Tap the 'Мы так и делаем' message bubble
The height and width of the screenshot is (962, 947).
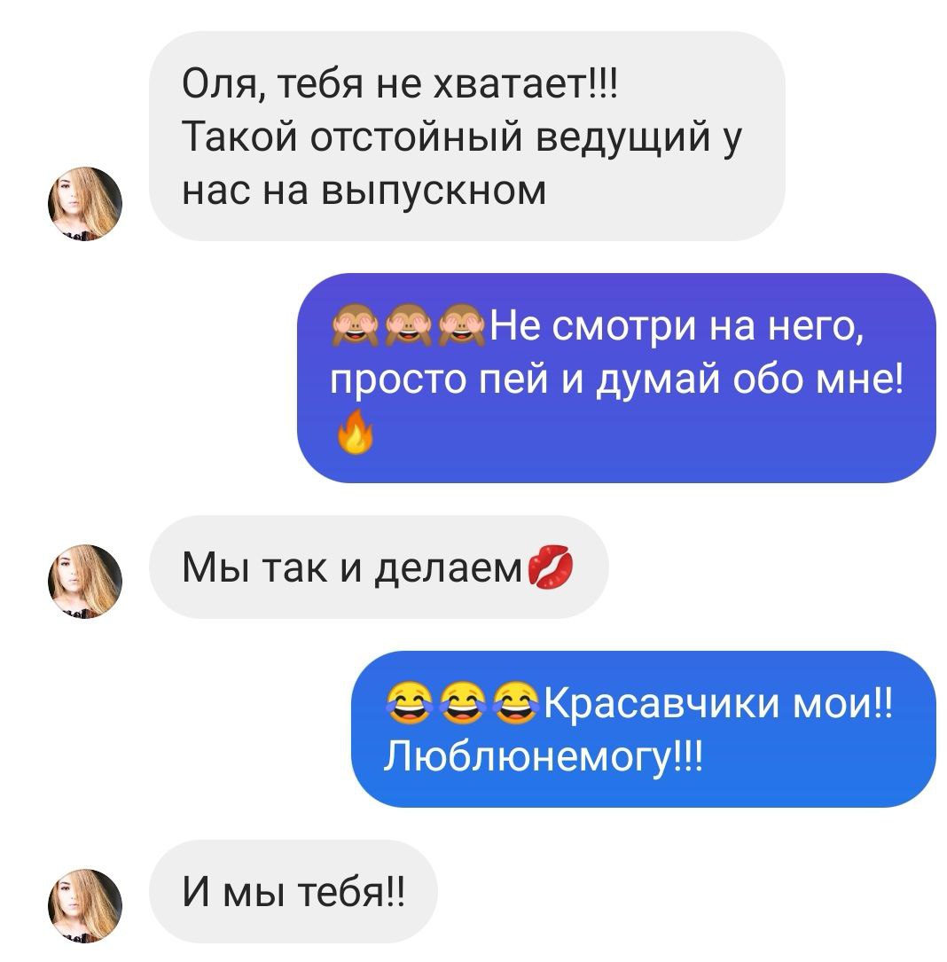click(x=379, y=567)
